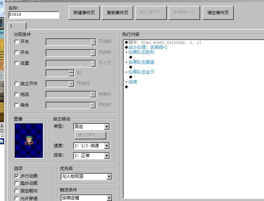Check the 变量 condition checkbox
Screen dimensions: 264x201
16,63
